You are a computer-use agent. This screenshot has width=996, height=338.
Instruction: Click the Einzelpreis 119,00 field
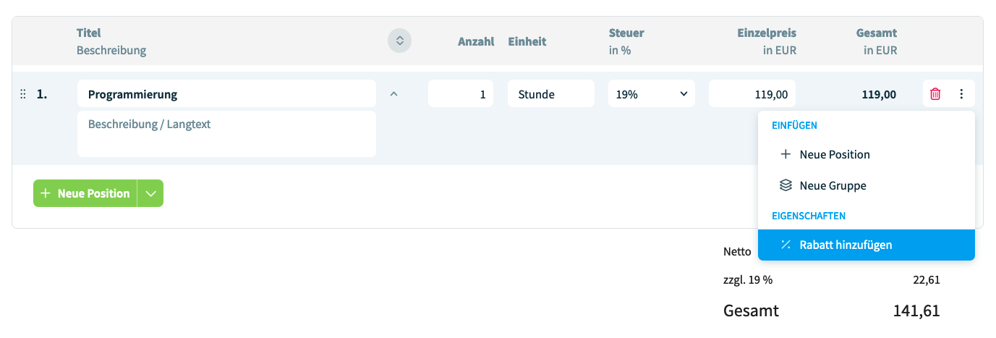click(x=752, y=94)
